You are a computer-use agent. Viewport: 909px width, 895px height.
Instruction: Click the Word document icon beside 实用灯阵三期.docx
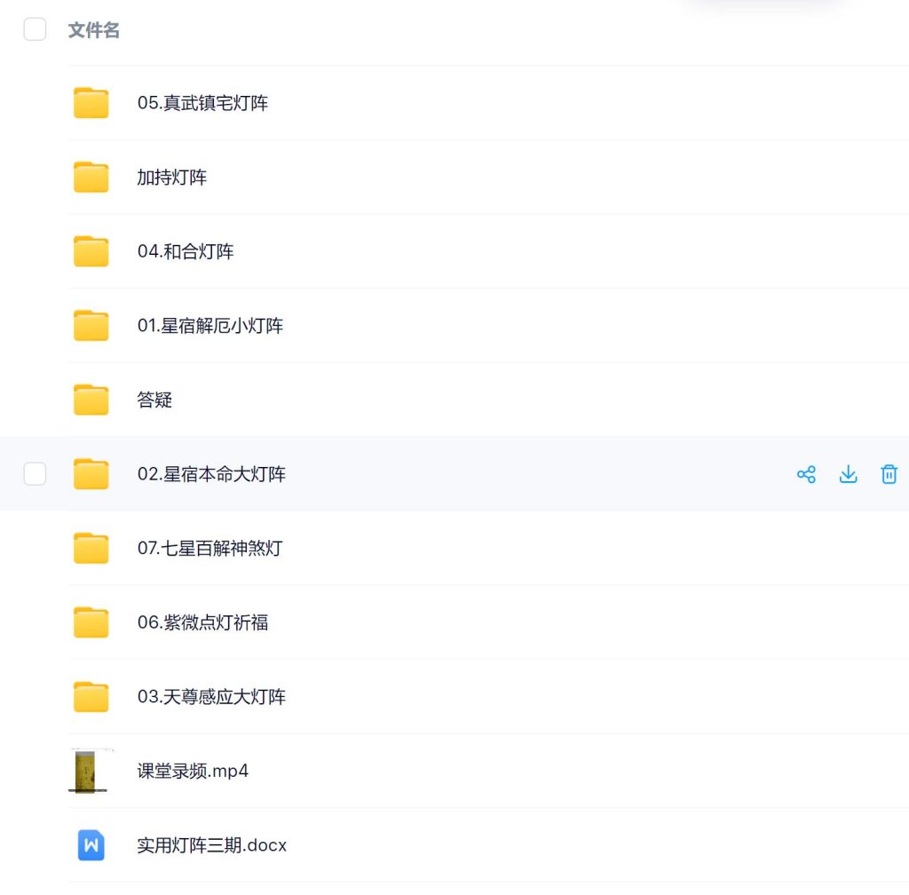pyautogui.click(x=90, y=846)
